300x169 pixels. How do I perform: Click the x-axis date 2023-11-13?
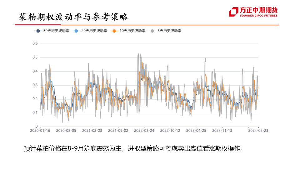coord(222,131)
